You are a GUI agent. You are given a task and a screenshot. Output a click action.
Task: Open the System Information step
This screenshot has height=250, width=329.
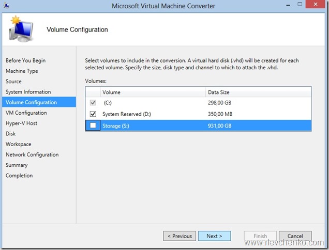28,92
